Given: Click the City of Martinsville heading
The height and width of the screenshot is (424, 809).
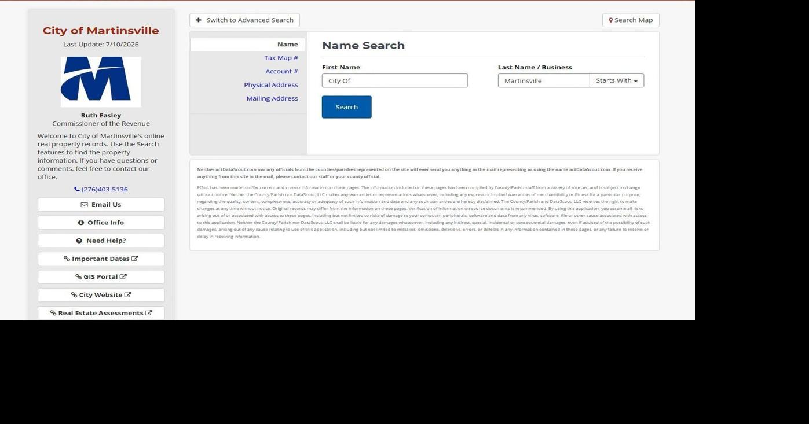Looking at the screenshot, I should pos(101,31).
